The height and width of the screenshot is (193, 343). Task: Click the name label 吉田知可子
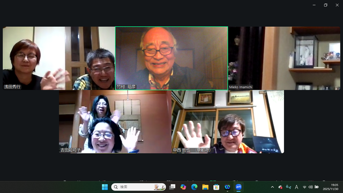(70, 150)
